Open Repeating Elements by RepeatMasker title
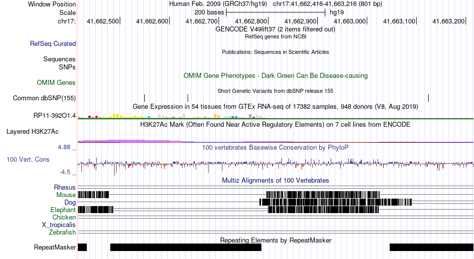Viewport: 474px width, 259px height. coord(275,240)
